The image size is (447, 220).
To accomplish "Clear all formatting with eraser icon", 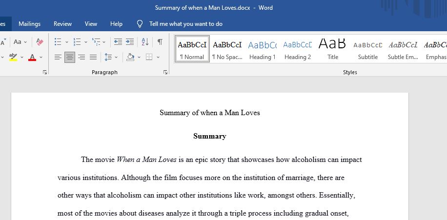I will 40,42.
